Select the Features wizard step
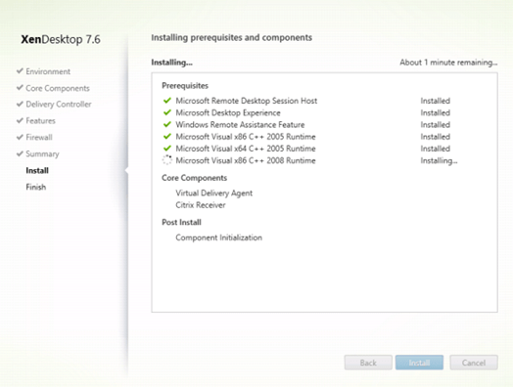Screen dimensions: 513x387 pos(40,121)
